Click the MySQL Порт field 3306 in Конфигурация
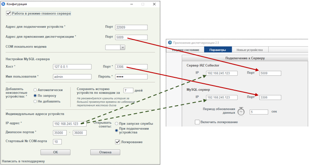Screen dimensions: 309x165 [x=131, y=67]
